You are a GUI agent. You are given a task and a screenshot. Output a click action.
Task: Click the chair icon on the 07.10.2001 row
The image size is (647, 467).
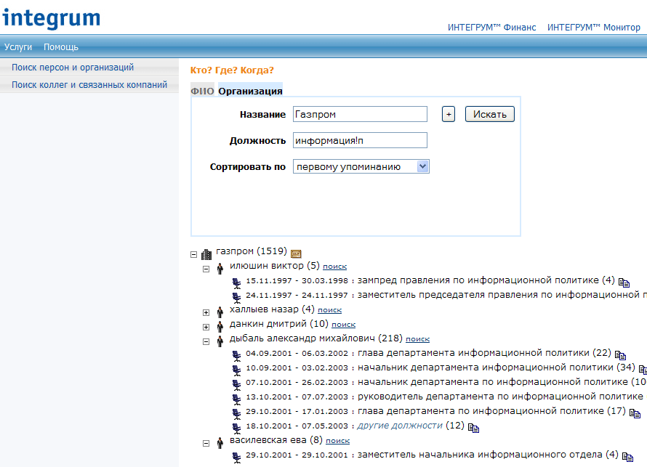tap(236, 384)
